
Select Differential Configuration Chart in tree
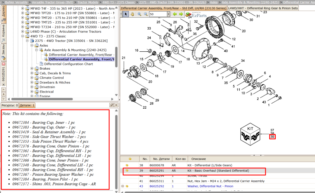tap(68, 64)
